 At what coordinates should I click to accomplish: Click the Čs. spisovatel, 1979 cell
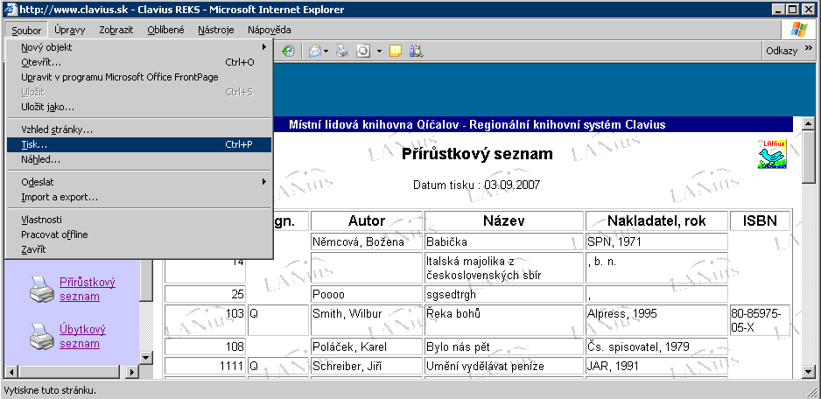(656, 346)
